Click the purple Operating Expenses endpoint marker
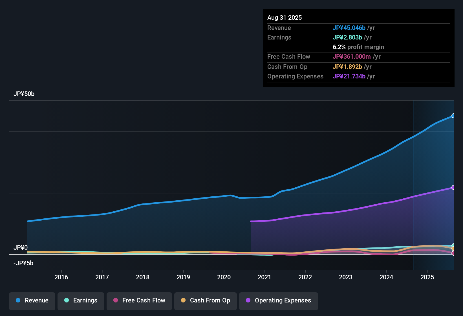Viewport: 463px width, 316px height. pyautogui.click(x=453, y=187)
